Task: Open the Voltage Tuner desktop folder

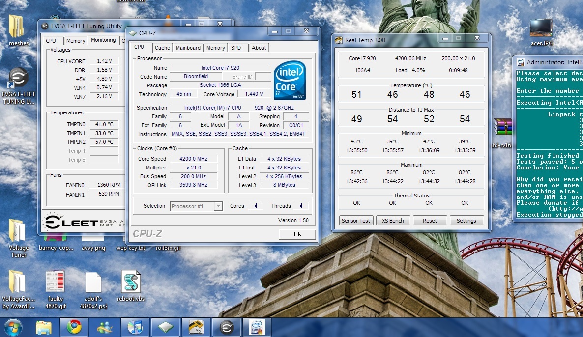Action: (18, 238)
